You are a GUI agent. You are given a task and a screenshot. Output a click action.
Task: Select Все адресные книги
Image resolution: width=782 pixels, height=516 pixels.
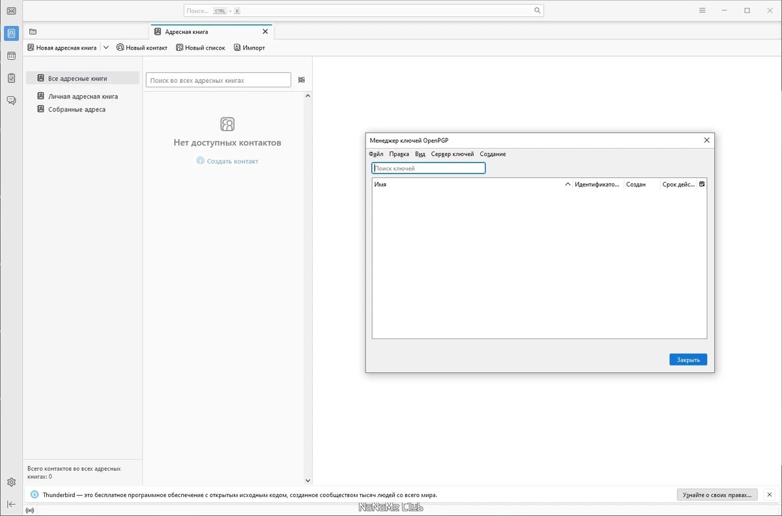(83, 78)
